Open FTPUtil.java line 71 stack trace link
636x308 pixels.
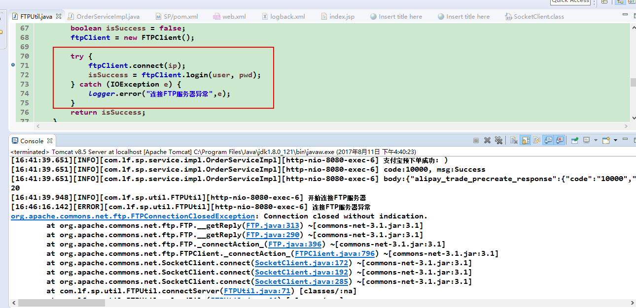[256, 290]
